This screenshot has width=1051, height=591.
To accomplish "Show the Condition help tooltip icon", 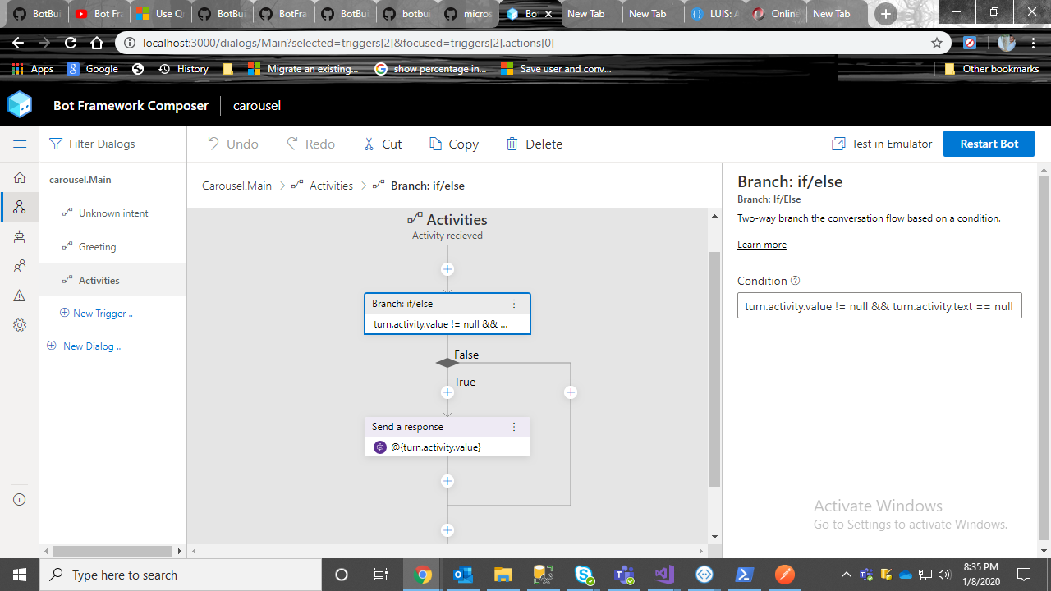I will coord(795,280).
